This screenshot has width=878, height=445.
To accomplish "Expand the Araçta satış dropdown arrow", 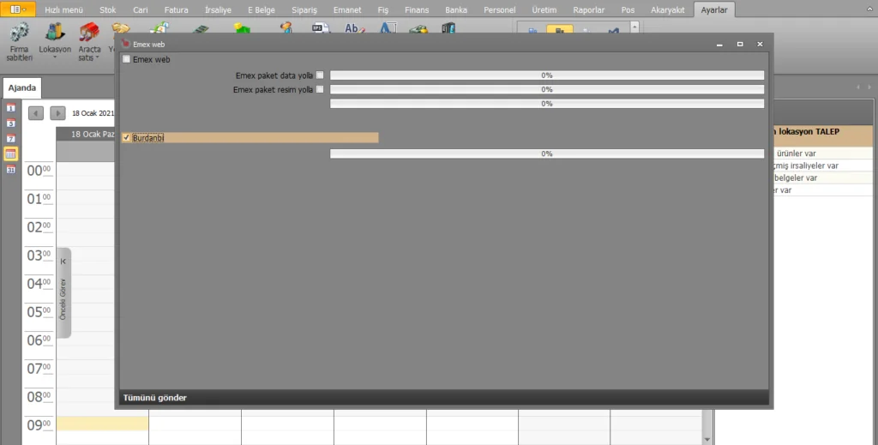I will tap(97, 57).
